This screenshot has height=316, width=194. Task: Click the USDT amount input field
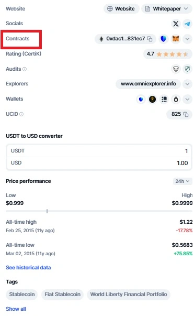[x=99, y=151]
